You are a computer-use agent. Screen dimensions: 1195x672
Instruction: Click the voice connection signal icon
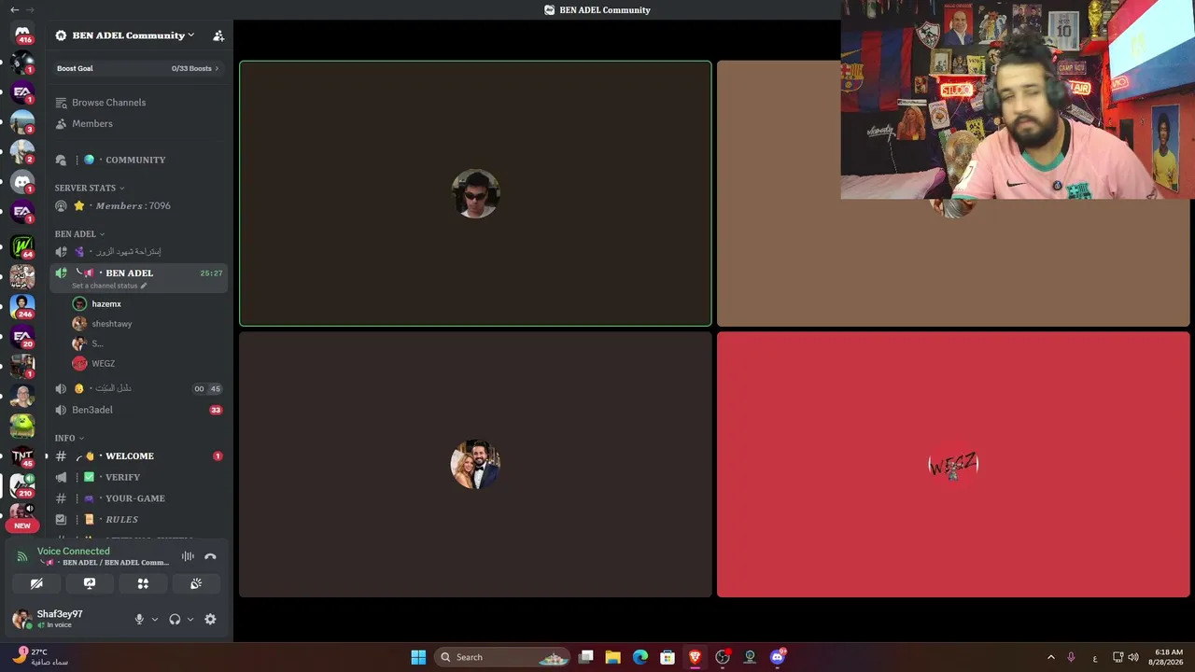[22, 556]
